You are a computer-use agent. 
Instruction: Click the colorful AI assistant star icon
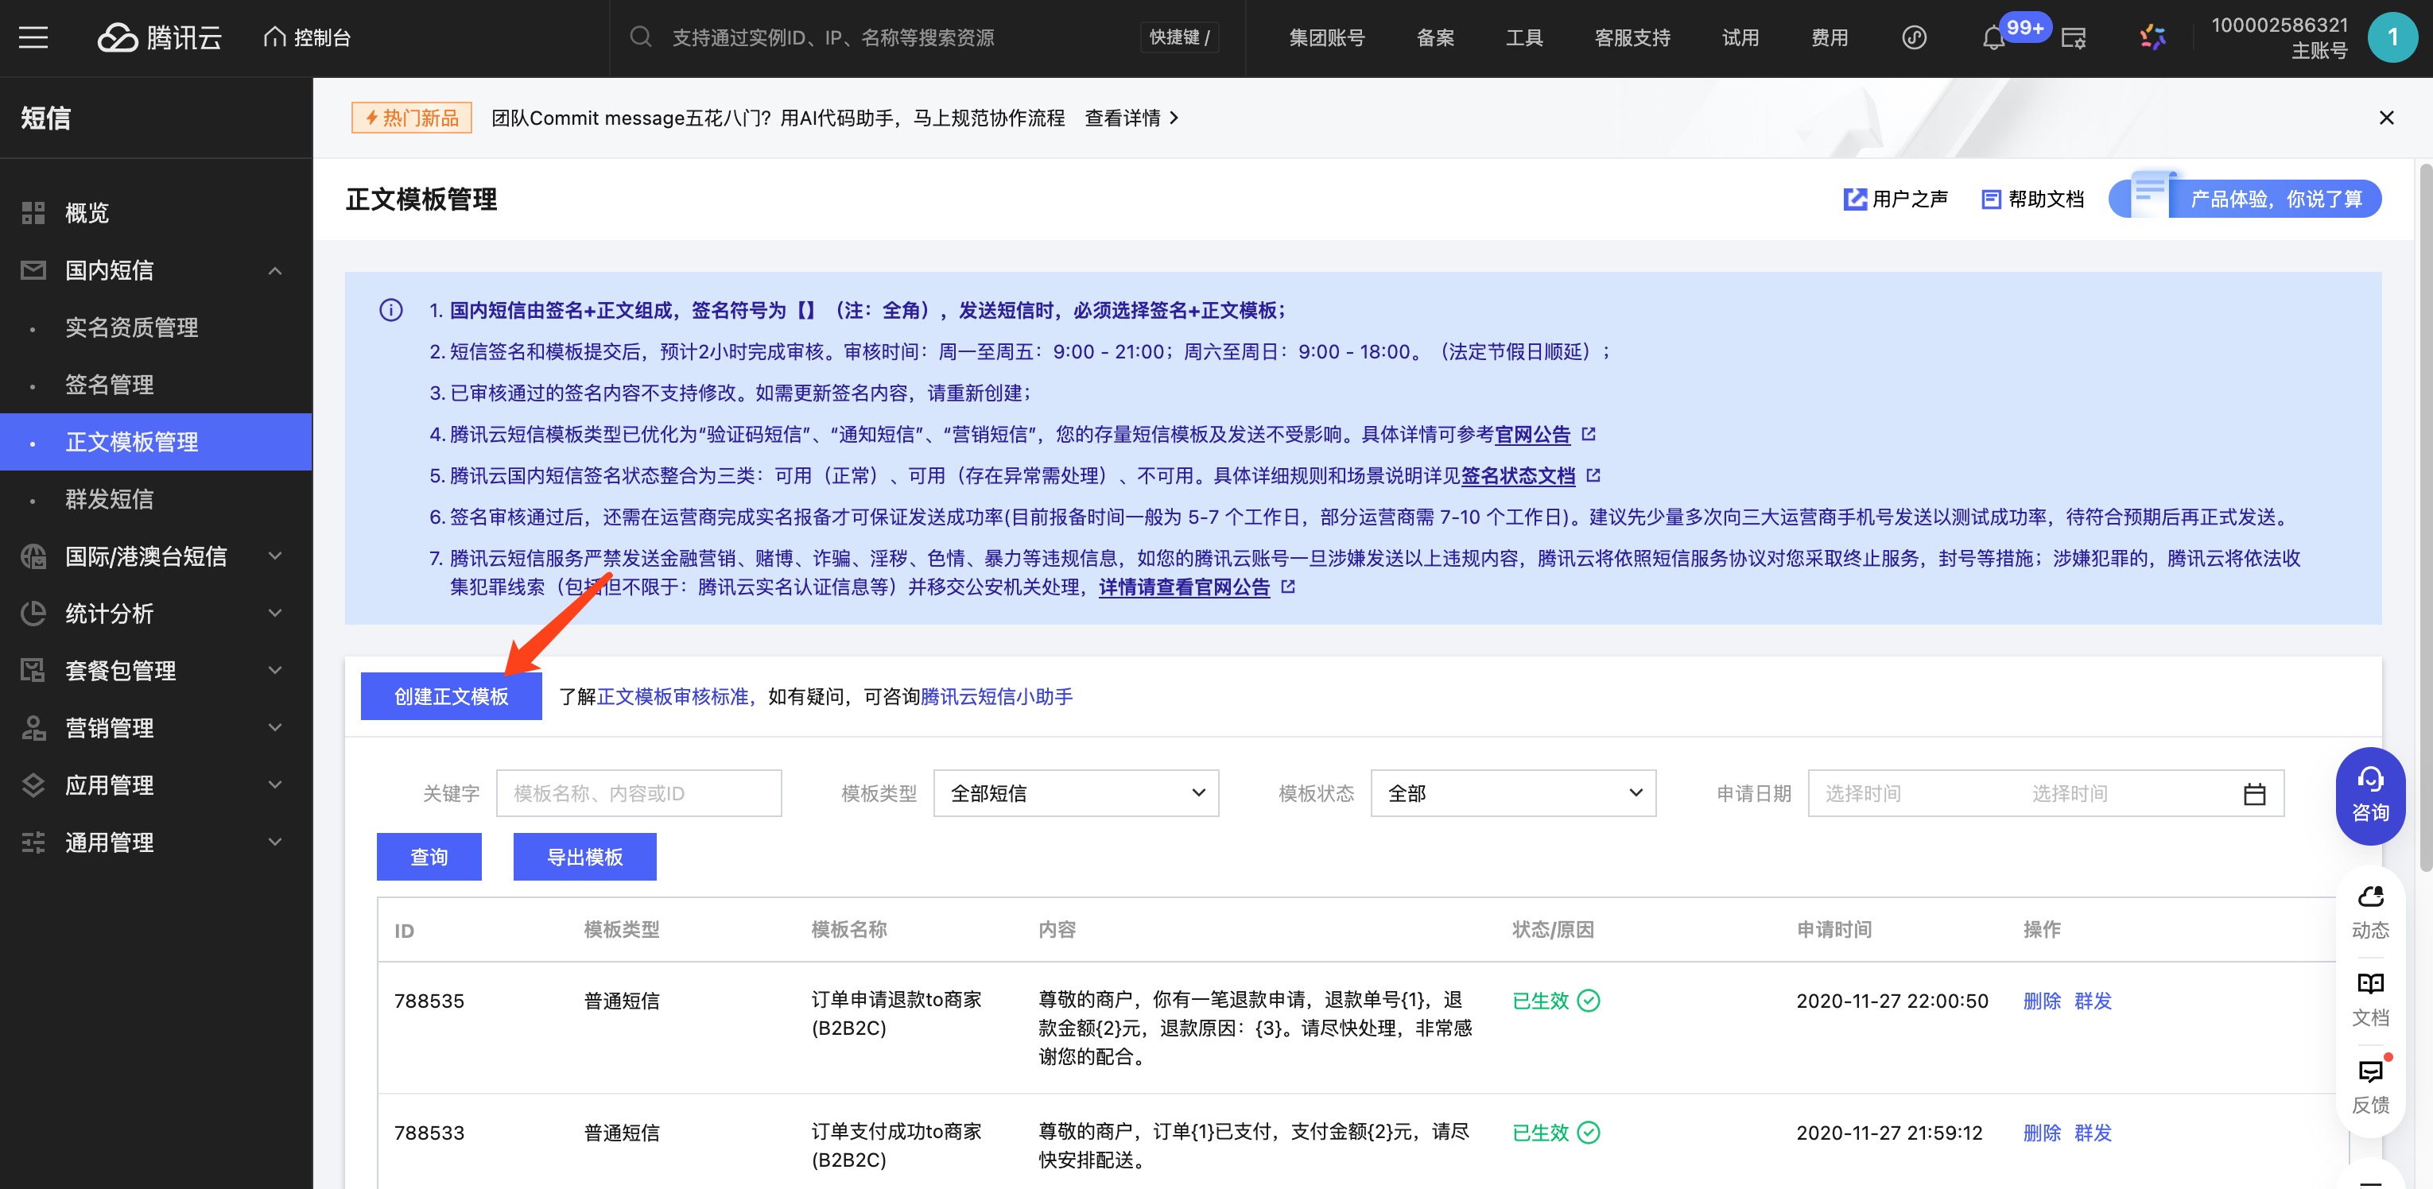(2152, 38)
